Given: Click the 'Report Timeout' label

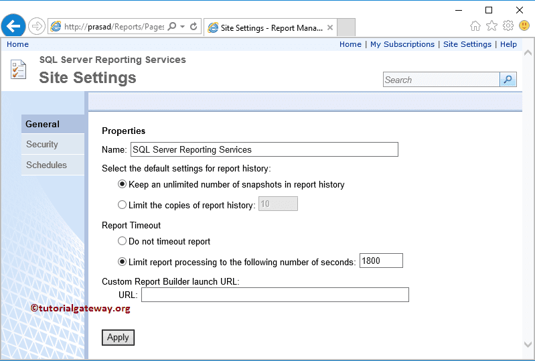Looking at the screenshot, I should [131, 226].
